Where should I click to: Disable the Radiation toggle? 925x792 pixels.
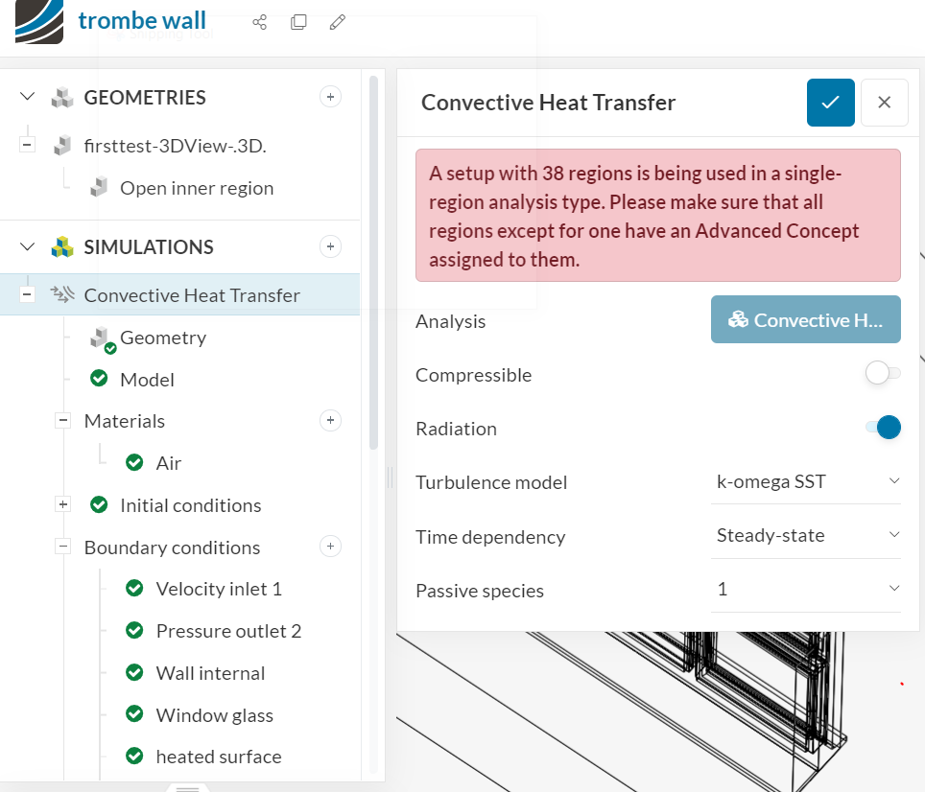pos(882,428)
